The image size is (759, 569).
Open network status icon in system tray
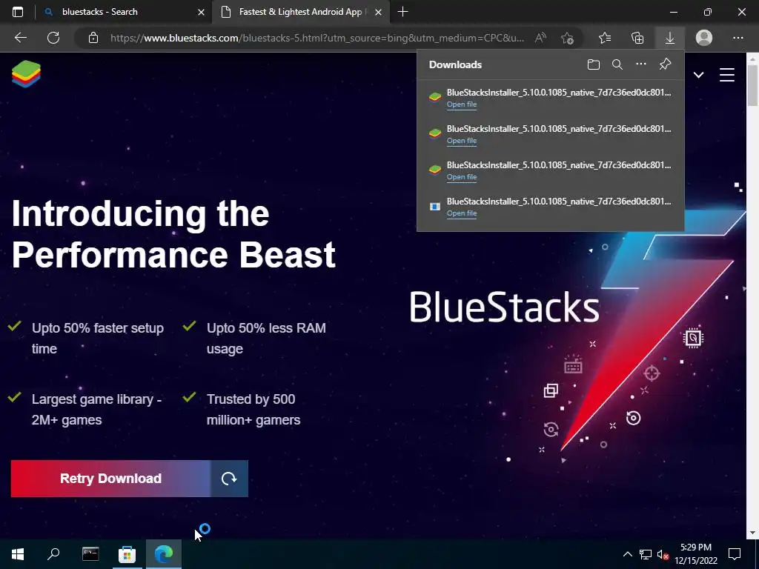pyautogui.click(x=646, y=554)
